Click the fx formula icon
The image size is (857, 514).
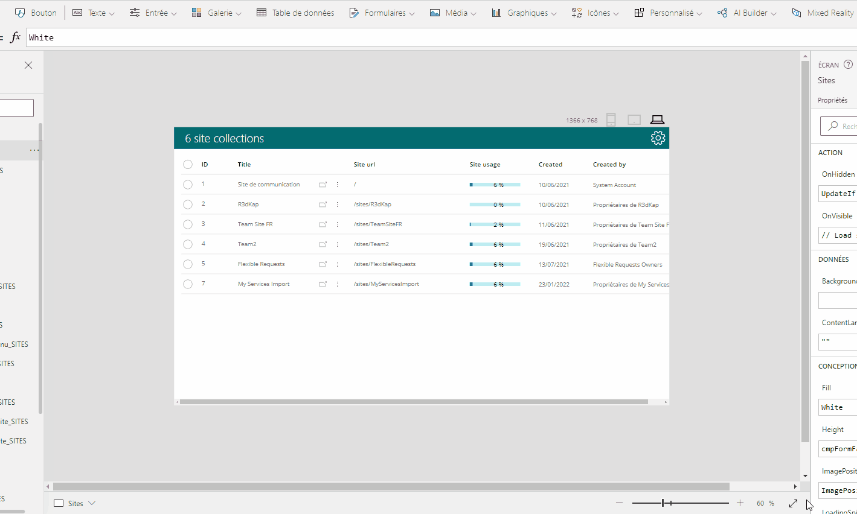pos(16,37)
